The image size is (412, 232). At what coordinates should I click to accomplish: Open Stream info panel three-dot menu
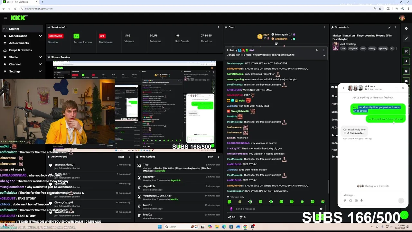click(396, 27)
